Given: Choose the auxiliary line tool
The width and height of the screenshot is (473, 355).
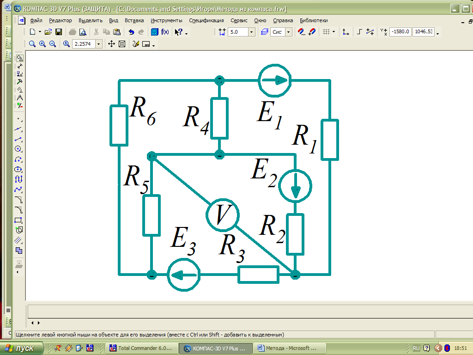Looking at the screenshot, I should pyautogui.click(x=18, y=129).
